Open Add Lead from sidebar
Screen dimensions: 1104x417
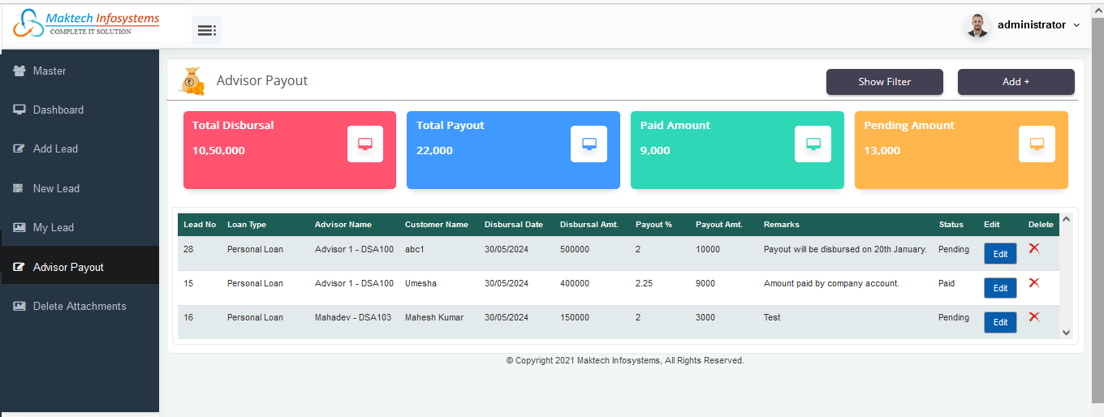[x=55, y=149]
